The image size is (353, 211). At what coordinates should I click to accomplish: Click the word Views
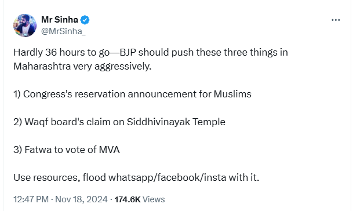pyautogui.click(x=154, y=199)
